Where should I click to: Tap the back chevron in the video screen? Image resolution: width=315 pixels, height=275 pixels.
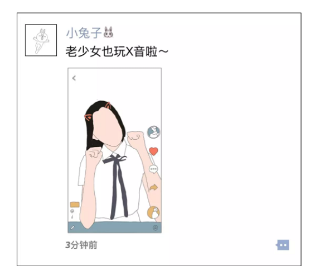tap(74, 78)
